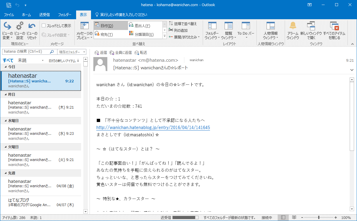This screenshot has height=221, width=357.
Task: Arrange messages by Date (日付)
Action: 111,26
